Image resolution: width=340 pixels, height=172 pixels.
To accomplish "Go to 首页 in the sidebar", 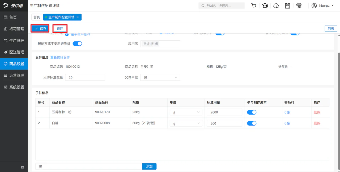I will (x=14, y=17).
